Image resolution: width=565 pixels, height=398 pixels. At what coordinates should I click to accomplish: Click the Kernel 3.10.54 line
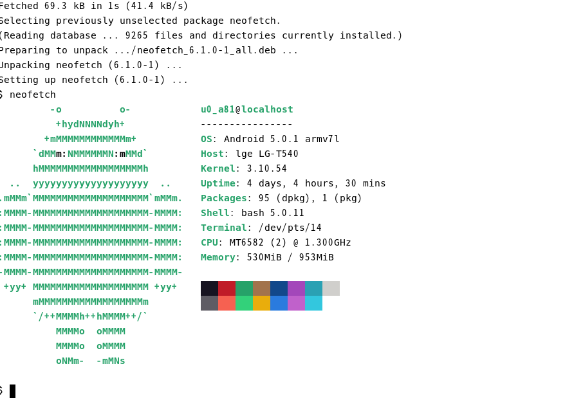244,168
